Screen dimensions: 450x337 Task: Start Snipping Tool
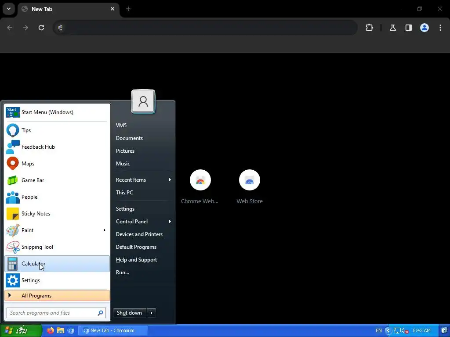(57, 247)
